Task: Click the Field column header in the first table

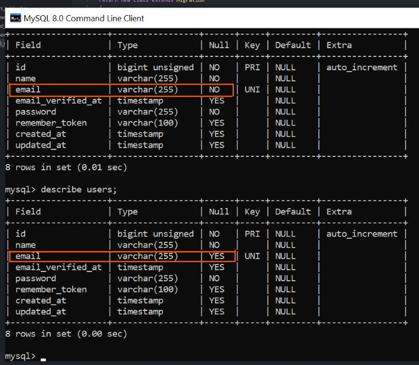Action: (28, 45)
